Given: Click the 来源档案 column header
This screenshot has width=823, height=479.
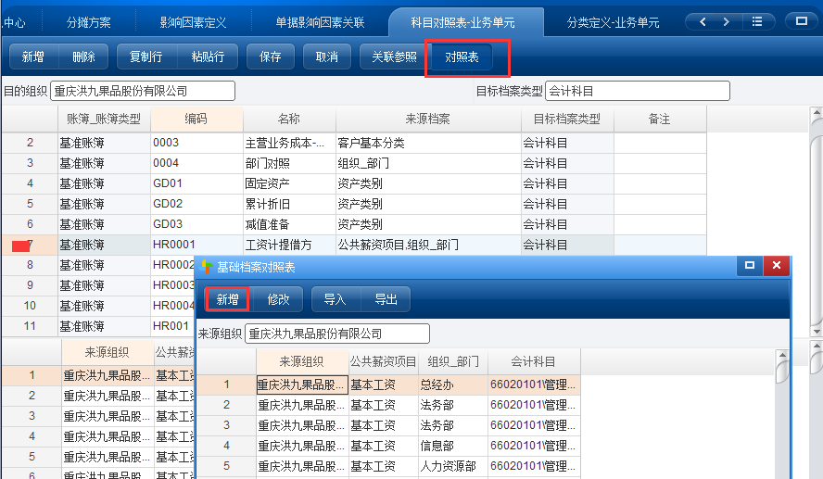Looking at the screenshot, I should point(428,120).
